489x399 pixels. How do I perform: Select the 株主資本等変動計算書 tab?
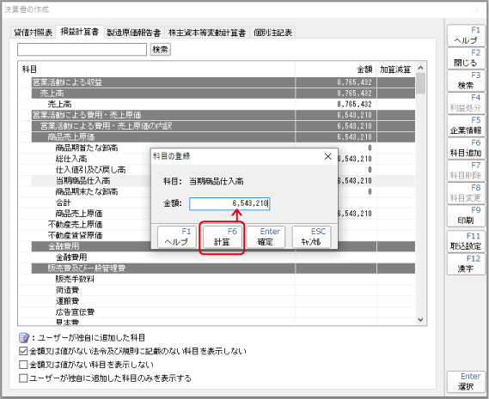pyautogui.click(x=207, y=33)
